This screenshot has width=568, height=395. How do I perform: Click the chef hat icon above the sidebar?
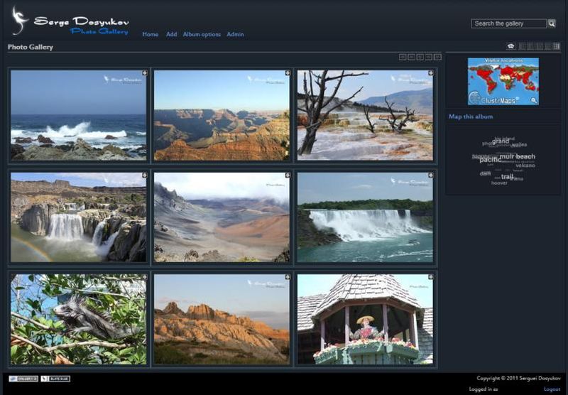point(510,46)
